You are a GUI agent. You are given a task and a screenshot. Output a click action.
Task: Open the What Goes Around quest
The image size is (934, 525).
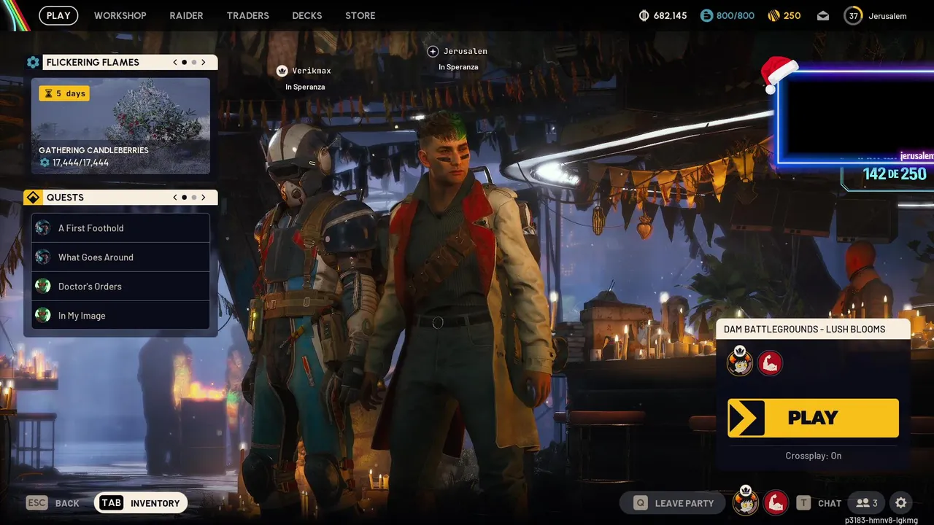tap(120, 257)
